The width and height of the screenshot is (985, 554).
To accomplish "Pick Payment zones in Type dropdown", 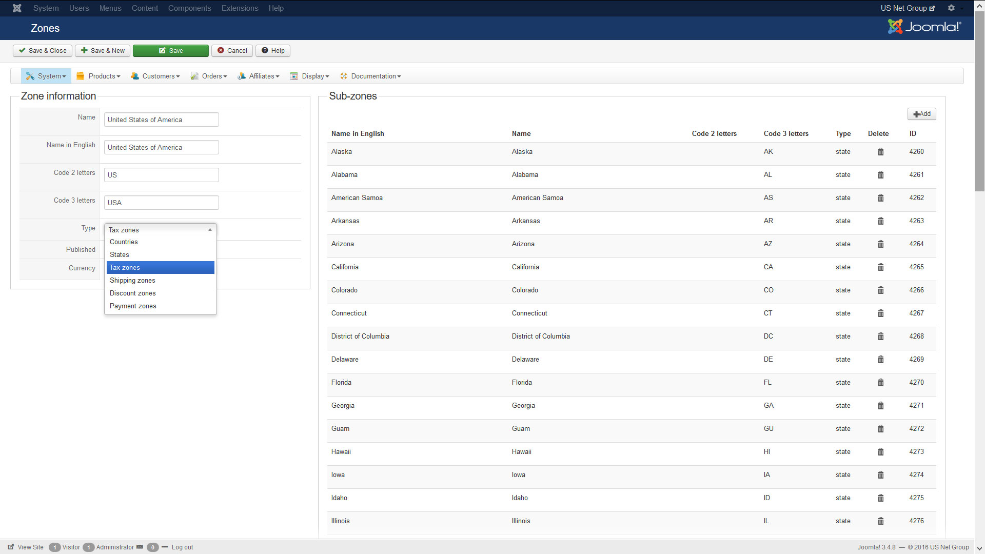I will pyautogui.click(x=133, y=306).
